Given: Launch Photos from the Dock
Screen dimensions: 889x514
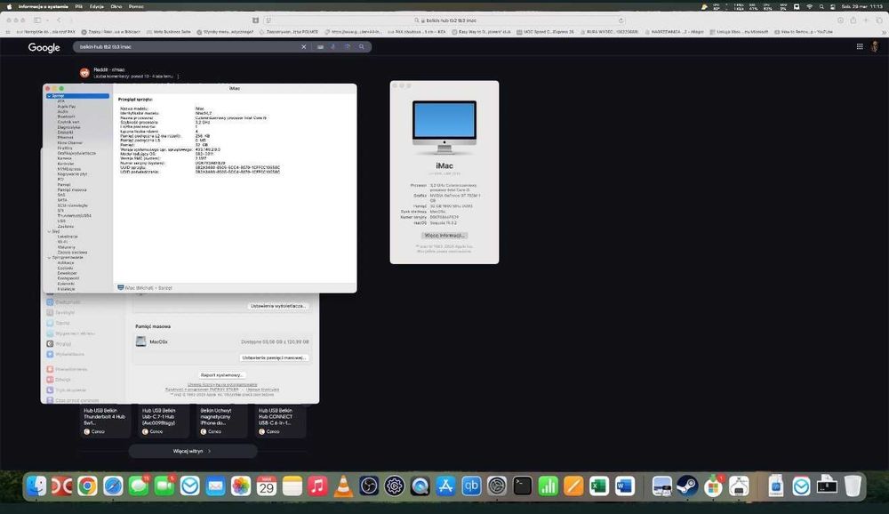Looking at the screenshot, I should click(x=241, y=486).
